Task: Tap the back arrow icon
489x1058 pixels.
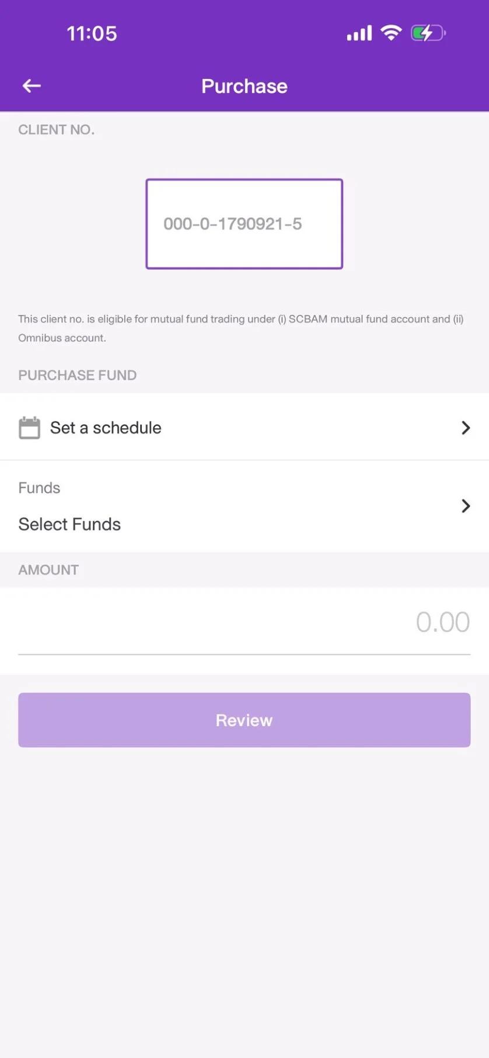Action: point(32,86)
